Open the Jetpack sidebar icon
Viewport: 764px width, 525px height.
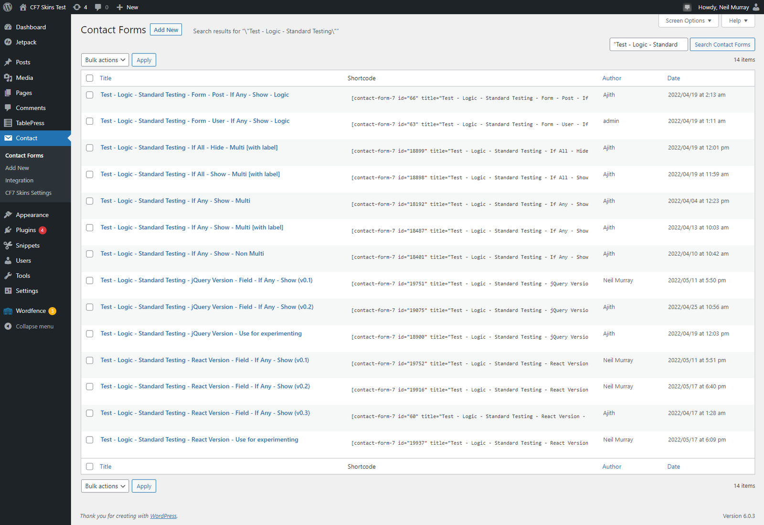[x=8, y=42]
